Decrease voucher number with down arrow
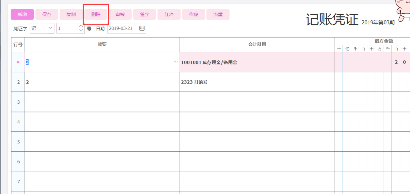 pyautogui.click(x=81, y=30)
